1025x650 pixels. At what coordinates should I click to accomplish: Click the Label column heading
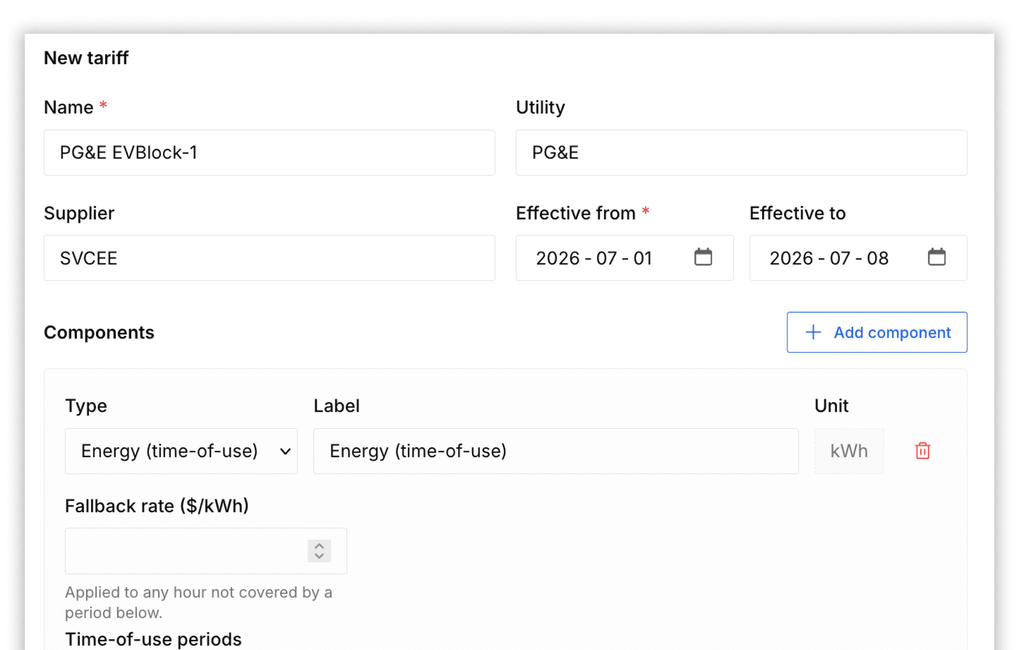336,406
